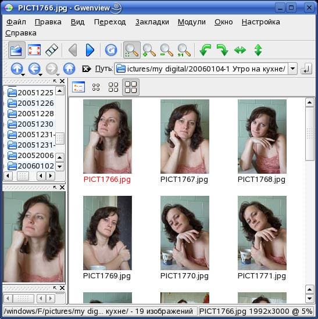
Task: Select small thumbnail size
Action: pos(96,87)
